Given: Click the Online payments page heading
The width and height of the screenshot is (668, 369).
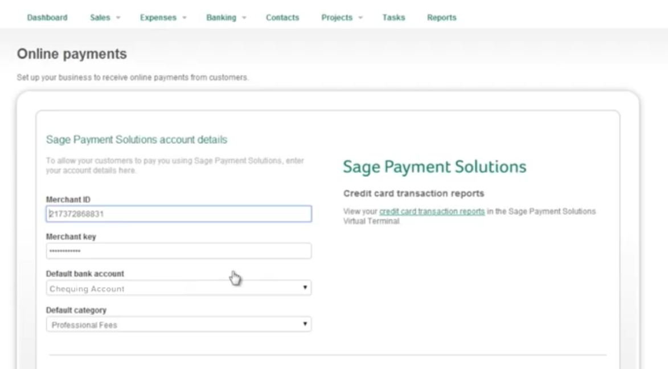Looking at the screenshot, I should [72, 54].
